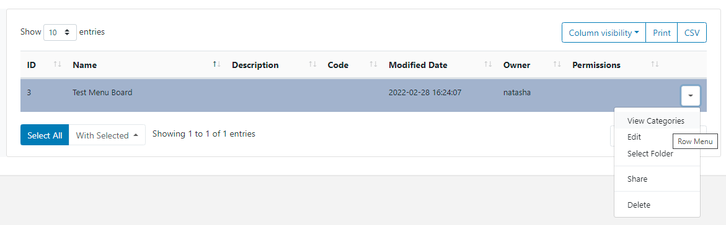Sort the table by the Owner column

click(531, 65)
